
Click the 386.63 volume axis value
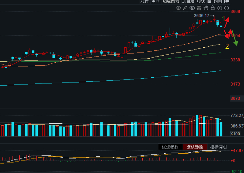click(x=237, y=126)
